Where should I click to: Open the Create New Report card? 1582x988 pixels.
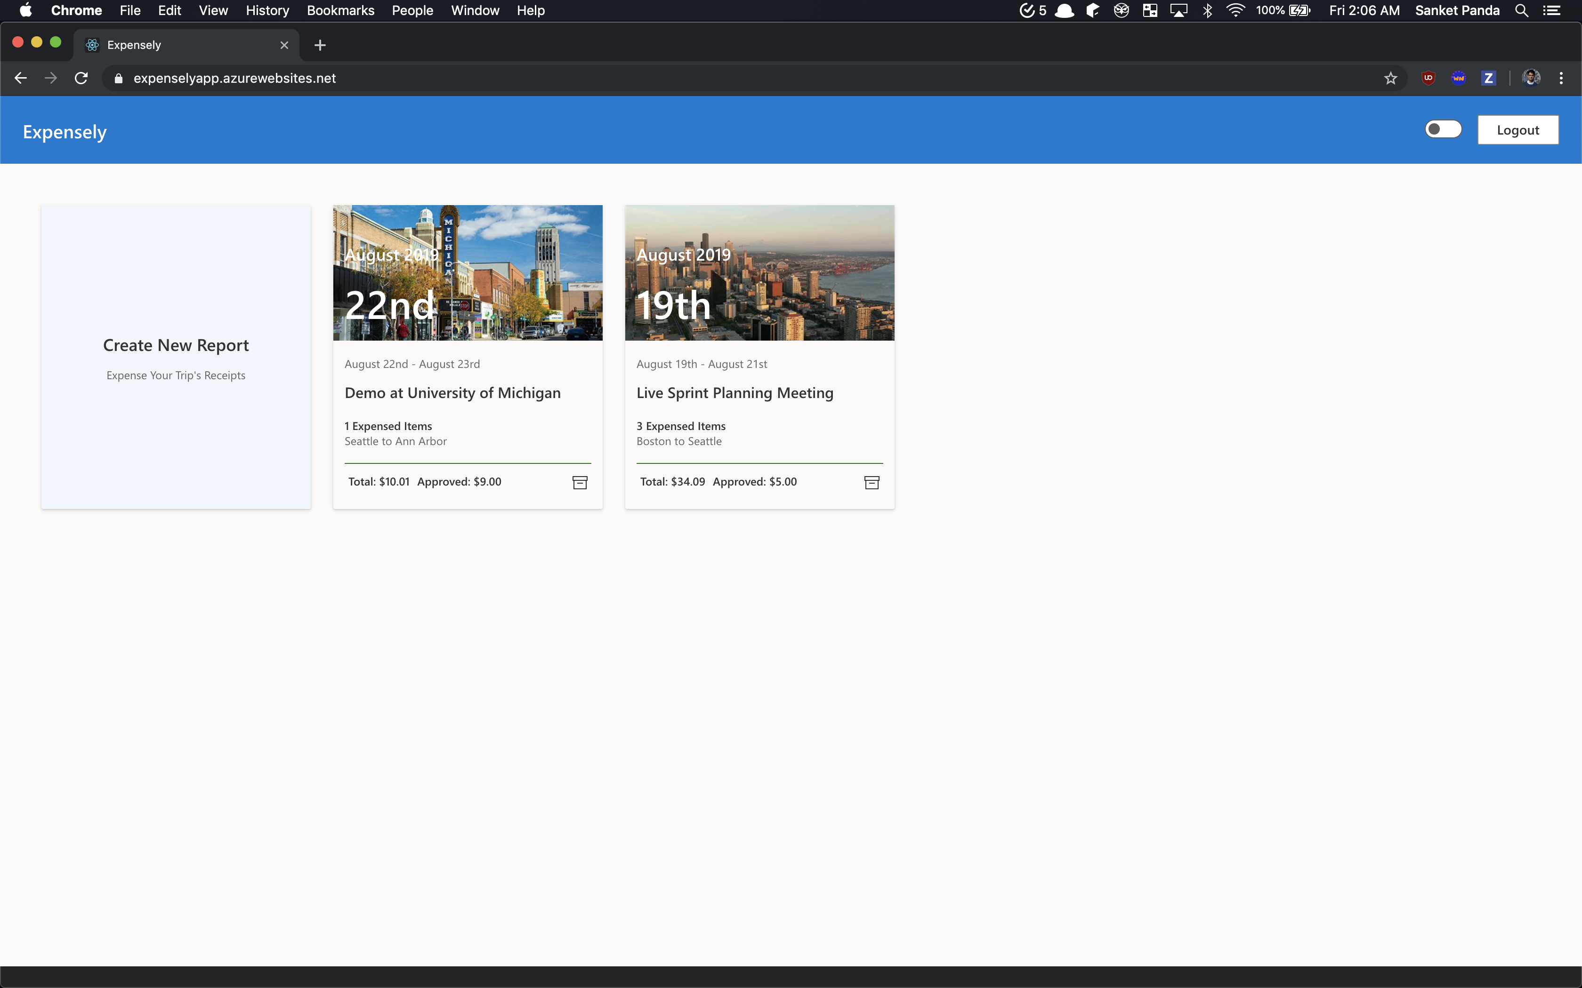tap(176, 357)
